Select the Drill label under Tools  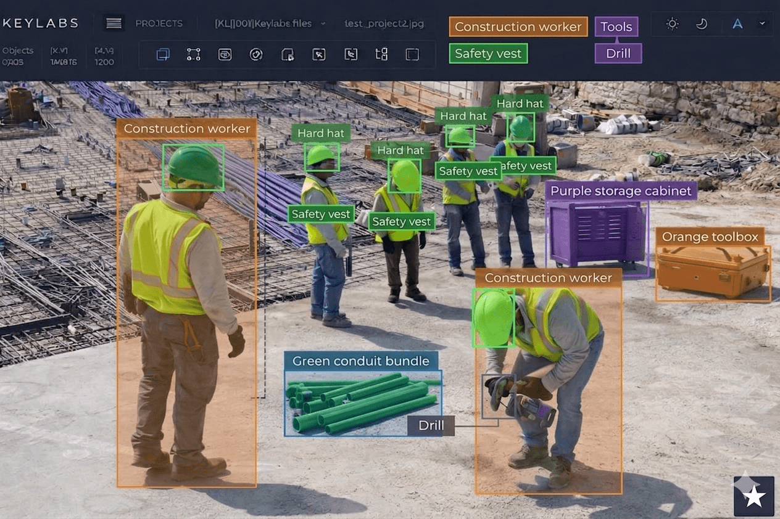tap(618, 54)
